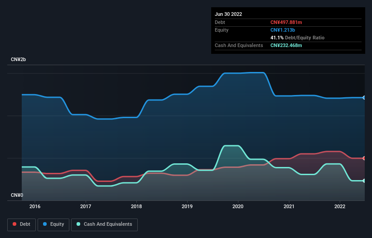372x238 pixels.
Task: Click the CN¥0 y-axis label
Action: (x=17, y=195)
